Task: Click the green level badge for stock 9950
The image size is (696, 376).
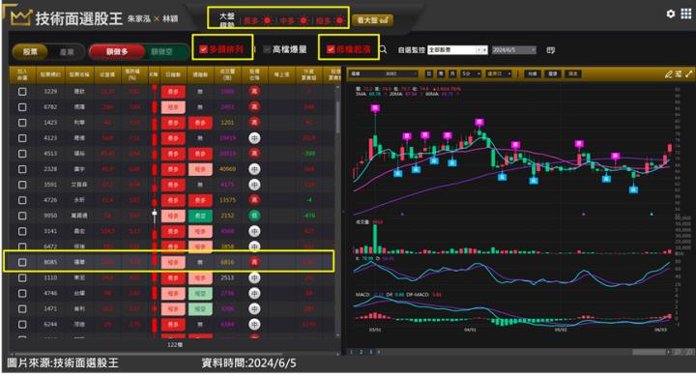Action: click(x=254, y=216)
